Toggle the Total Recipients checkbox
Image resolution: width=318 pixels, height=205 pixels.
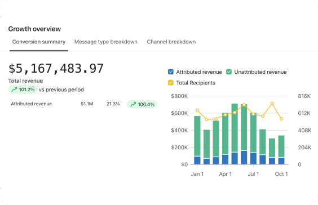click(x=171, y=83)
